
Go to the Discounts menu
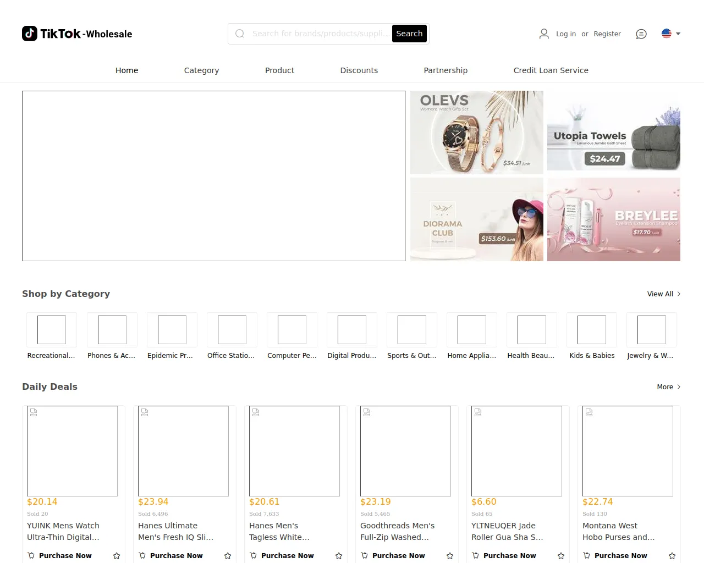point(359,70)
